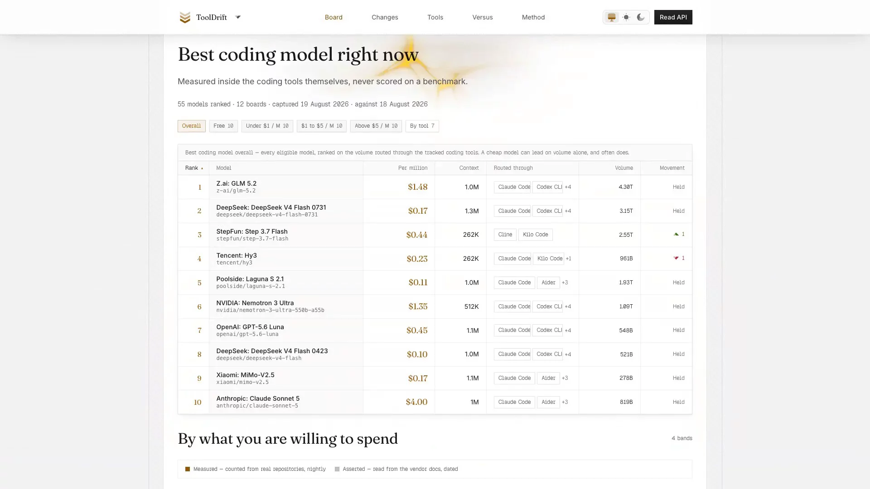Image resolution: width=870 pixels, height=489 pixels.
Task: Click the red down-arrow in Tencent row
Action: (x=676, y=258)
